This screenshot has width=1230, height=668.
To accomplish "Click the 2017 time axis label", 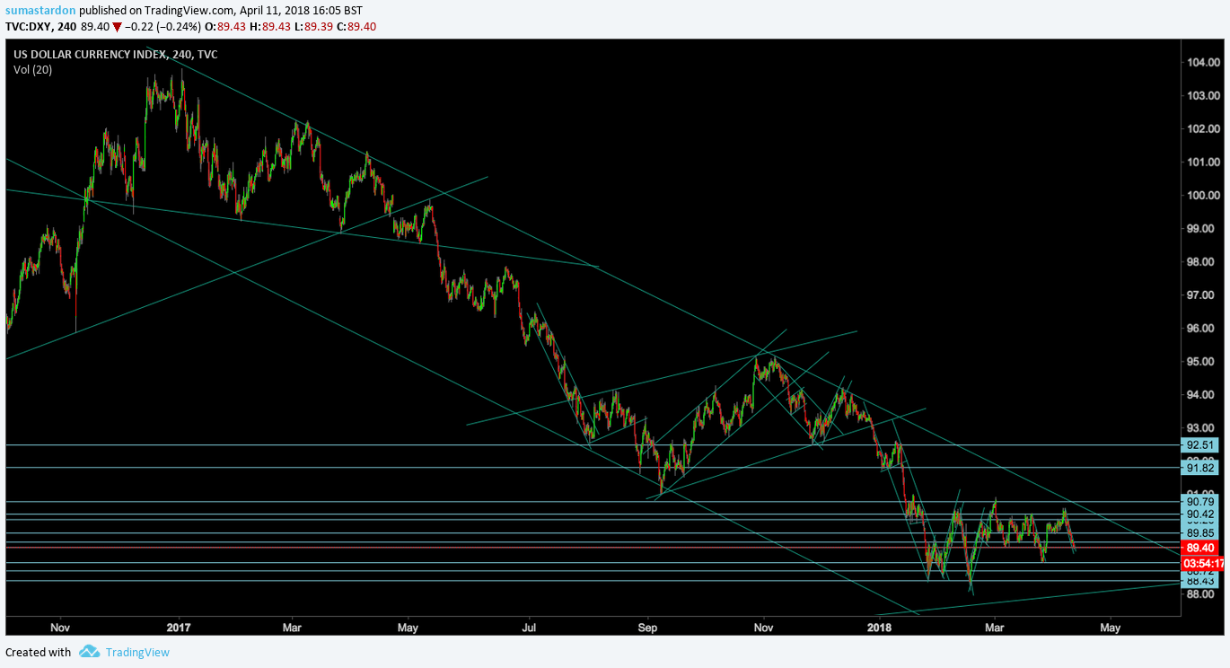I will click(180, 628).
